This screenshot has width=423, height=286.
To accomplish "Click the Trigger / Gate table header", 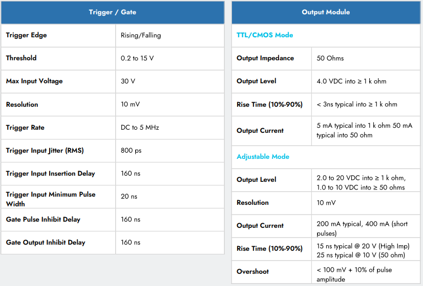I will 112,12.
